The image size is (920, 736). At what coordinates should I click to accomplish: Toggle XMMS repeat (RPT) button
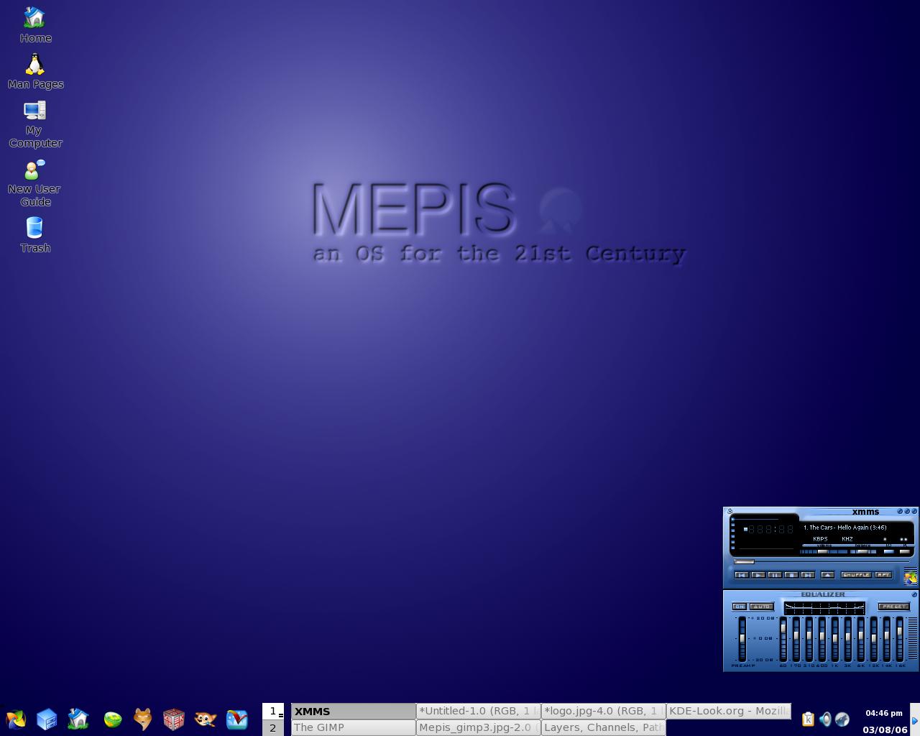[x=883, y=575]
